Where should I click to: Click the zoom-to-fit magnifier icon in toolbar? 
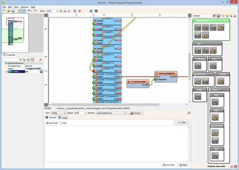point(69,11)
